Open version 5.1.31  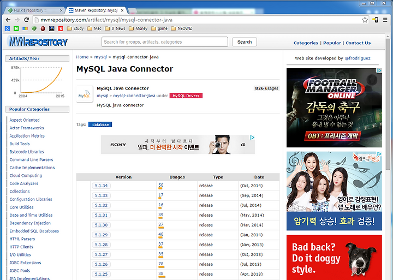click(102, 215)
